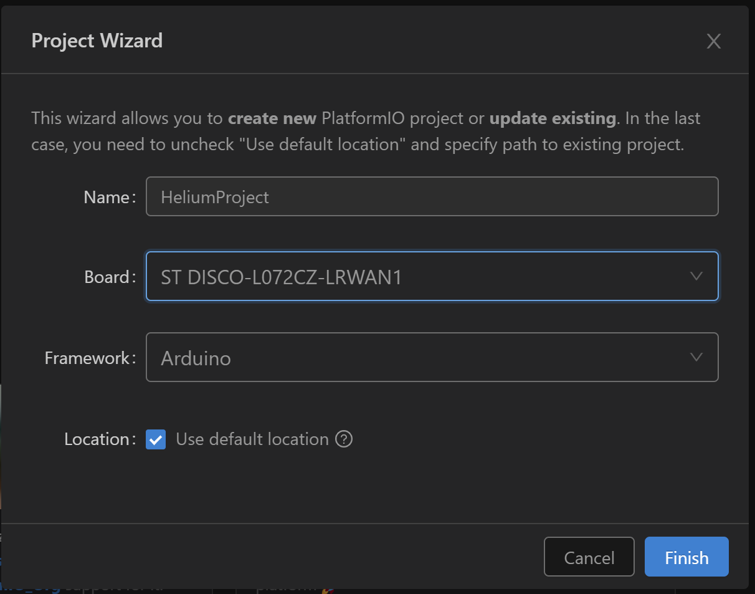
Task: Click the "Use default location" label text
Action: click(252, 439)
